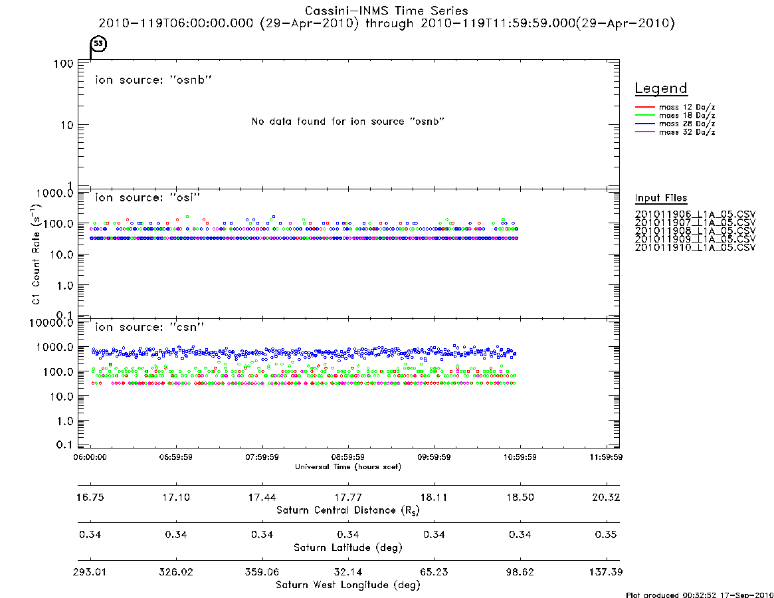Click the 65.23 longitude value
The width and height of the screenshot is (774, 598).
pyautogui.click(x=434, y=572)
